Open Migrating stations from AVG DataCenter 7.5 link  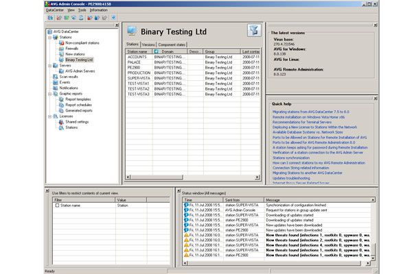tap(311, 112)
